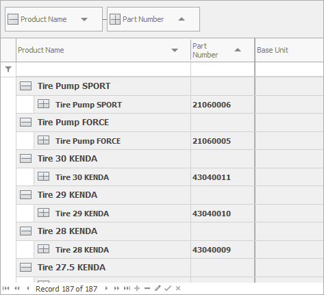Collapse Tire Pump SPORT group
The height and width of the screenshot is (295, 324).
(x=25, y=86)
